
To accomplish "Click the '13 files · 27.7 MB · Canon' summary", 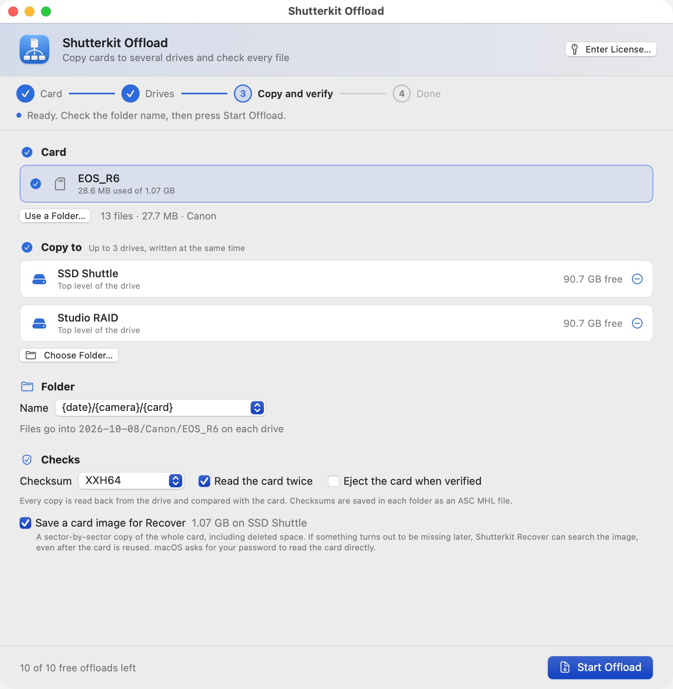I will point(158,216).
